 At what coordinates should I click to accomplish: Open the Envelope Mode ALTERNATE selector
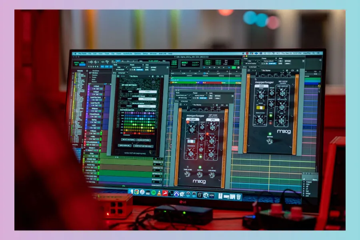147,106
